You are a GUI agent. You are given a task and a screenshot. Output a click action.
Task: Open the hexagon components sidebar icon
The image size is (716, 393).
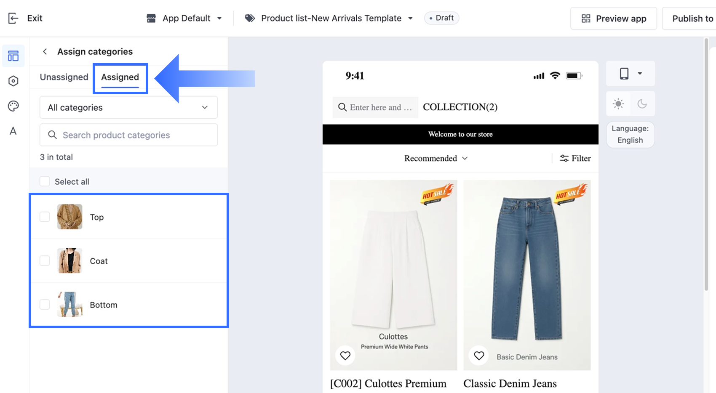click(13, 81)
